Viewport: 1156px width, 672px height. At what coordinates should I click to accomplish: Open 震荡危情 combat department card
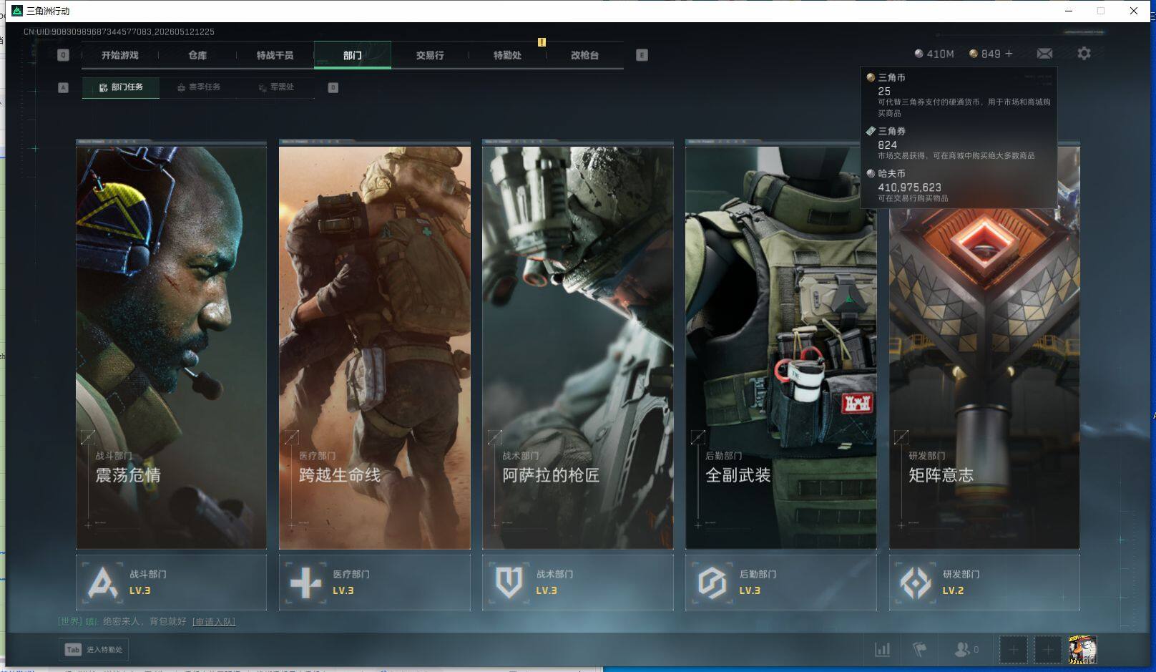tap(171, 344)
